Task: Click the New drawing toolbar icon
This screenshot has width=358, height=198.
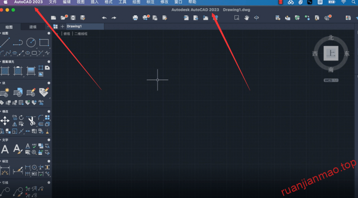Action: point(53,18)
